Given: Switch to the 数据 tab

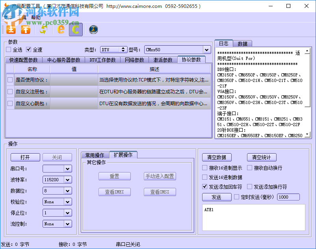Looking at the screenshot, I should [243, 43].
